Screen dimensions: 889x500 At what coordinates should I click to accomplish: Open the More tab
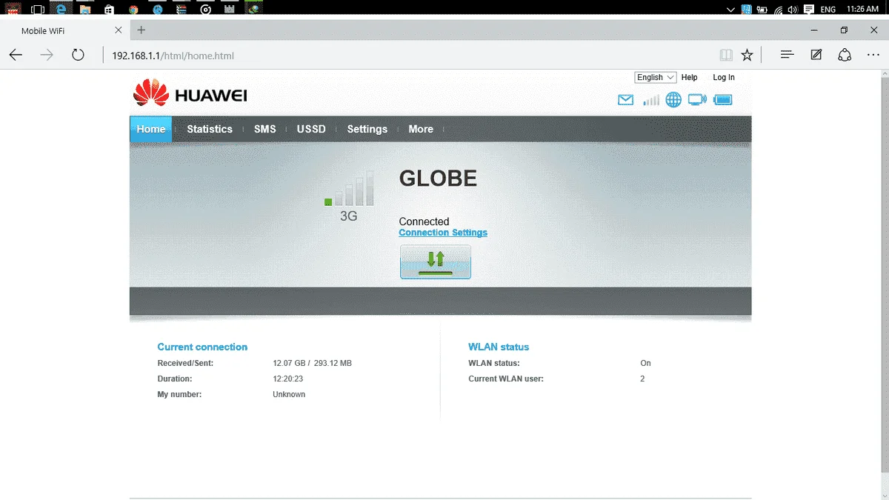click(x=421, y=129)
